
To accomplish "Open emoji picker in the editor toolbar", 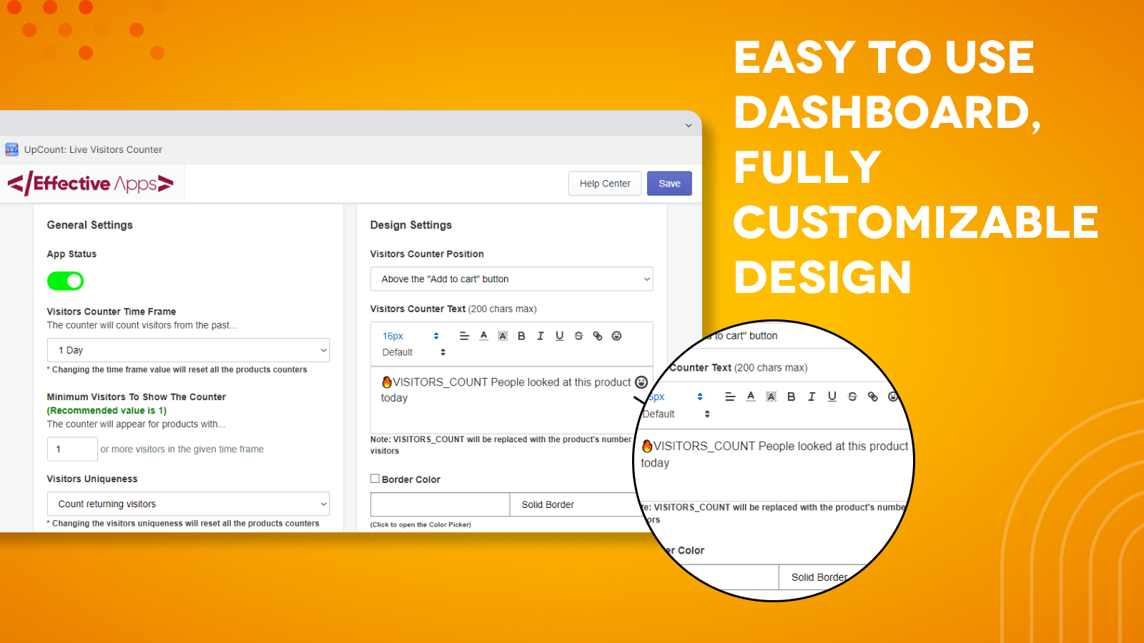I will pos(616,336).
